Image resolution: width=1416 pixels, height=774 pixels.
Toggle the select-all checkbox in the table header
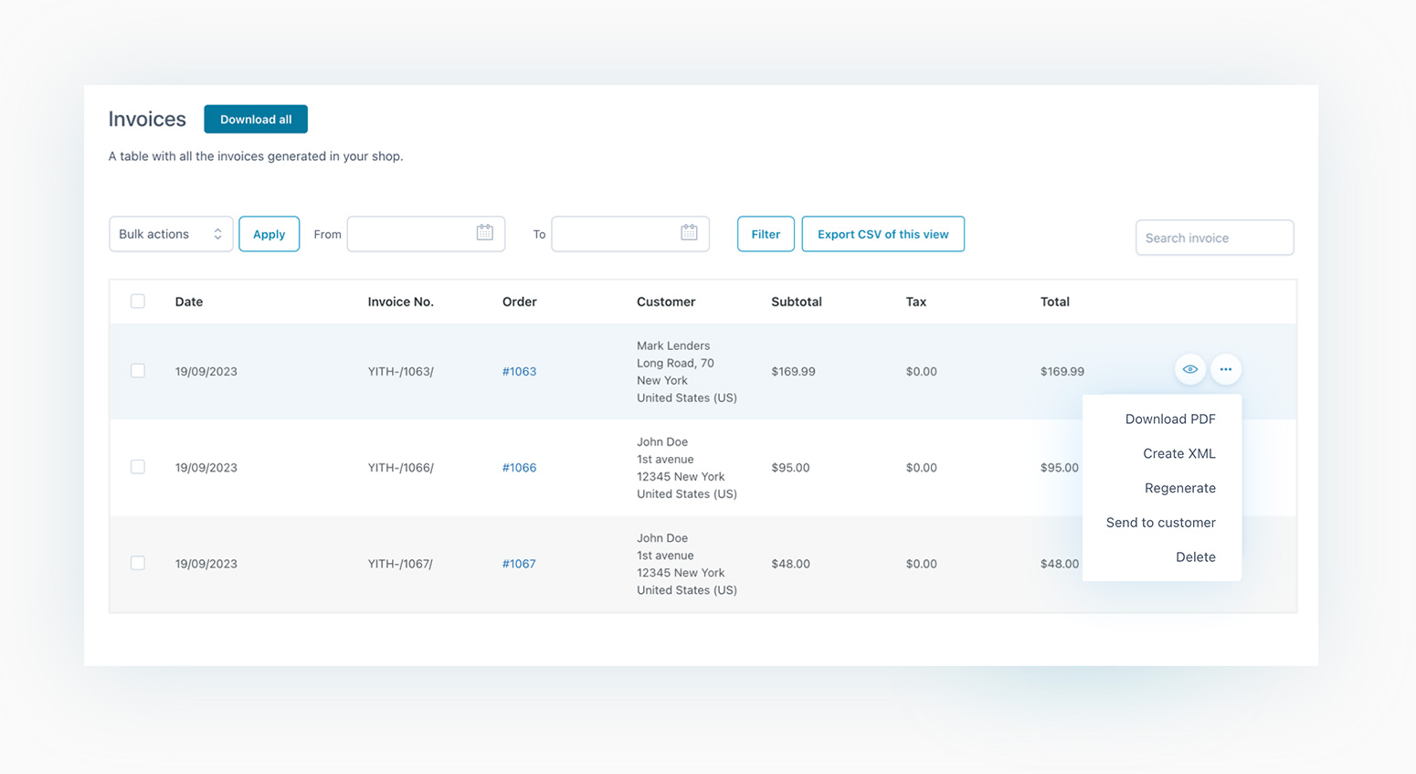pos(137,301)
